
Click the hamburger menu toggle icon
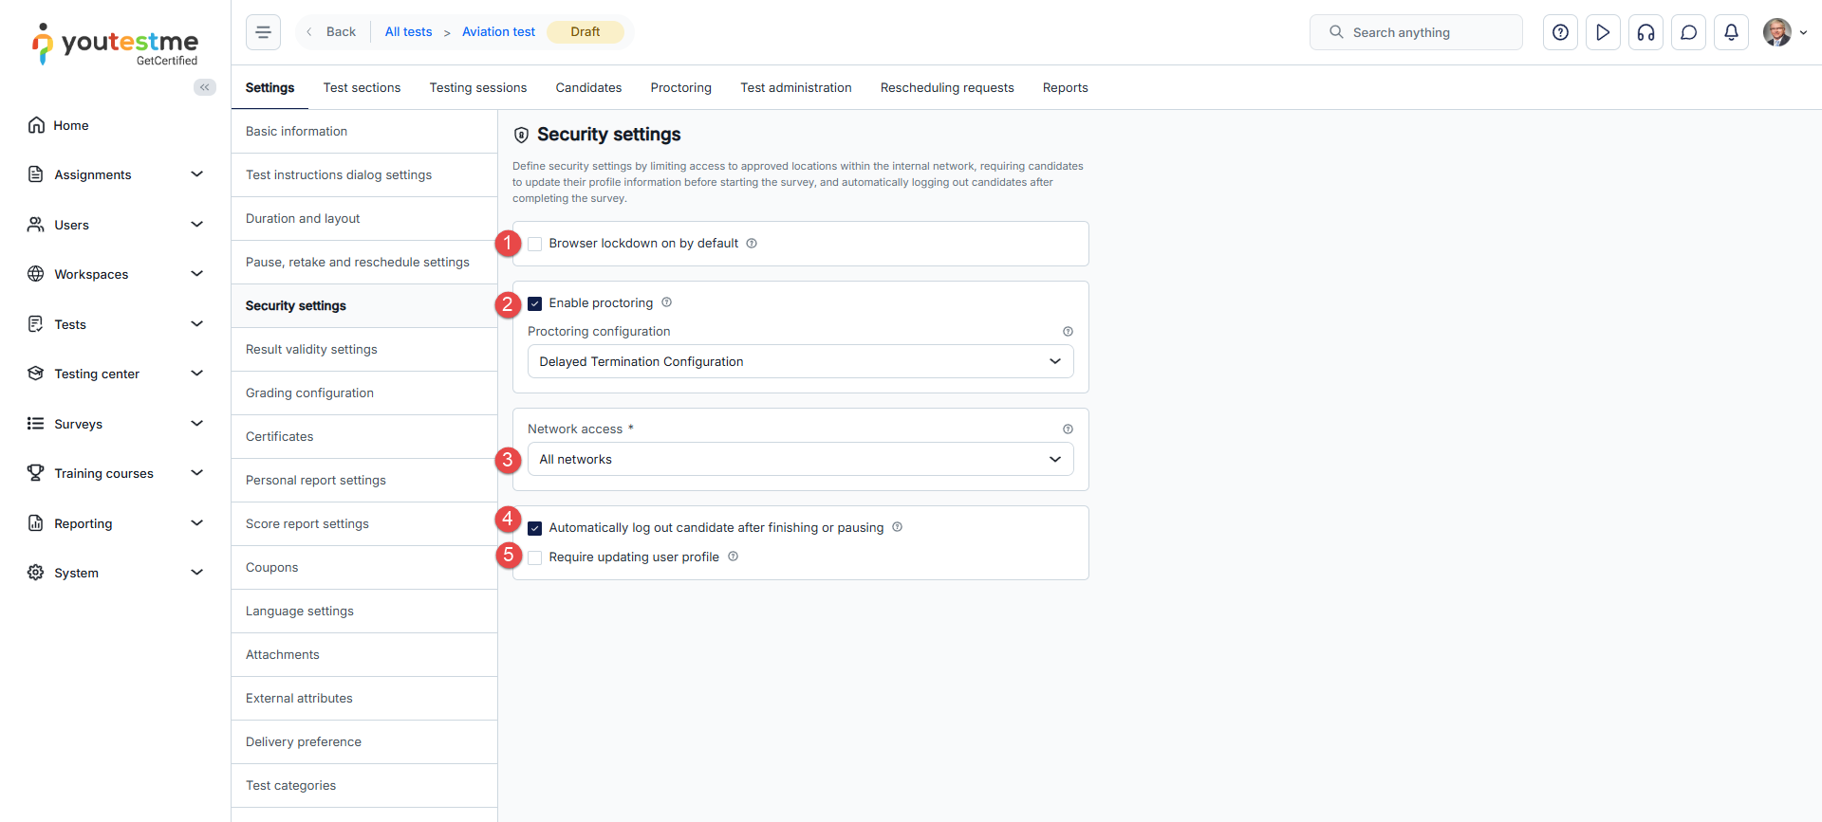tap(263, 32)
